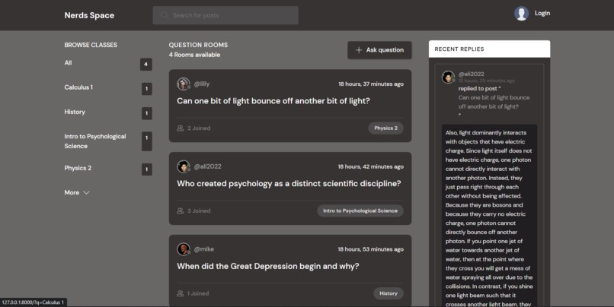Image resolution: width=614 pixels, height=307 pixels.
Task: Filter by Intro to Psychological Science class
Action: [95, 141]
